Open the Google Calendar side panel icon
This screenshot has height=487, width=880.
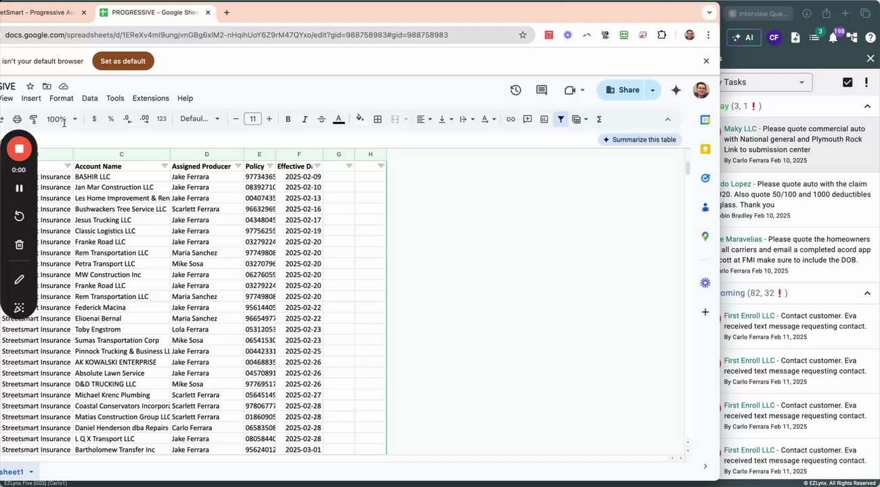click(705, 120)
